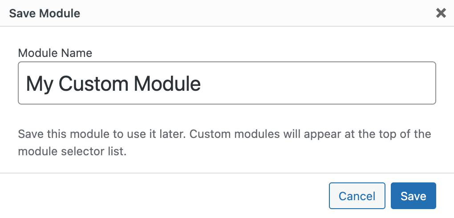Close the Save Module dialog

click(x=441, y=13)
